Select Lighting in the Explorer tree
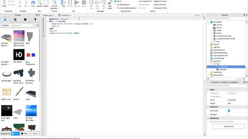Screen dimensions: 248x139 [x=215, y=47]
